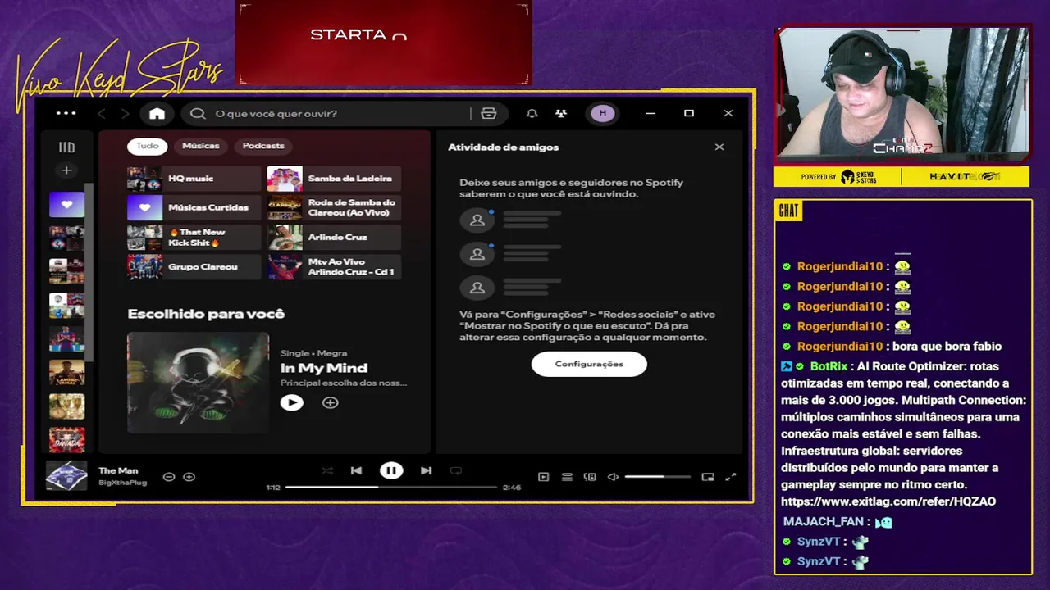Close the Atividade de amigos panel

click(x=719, y=147)
